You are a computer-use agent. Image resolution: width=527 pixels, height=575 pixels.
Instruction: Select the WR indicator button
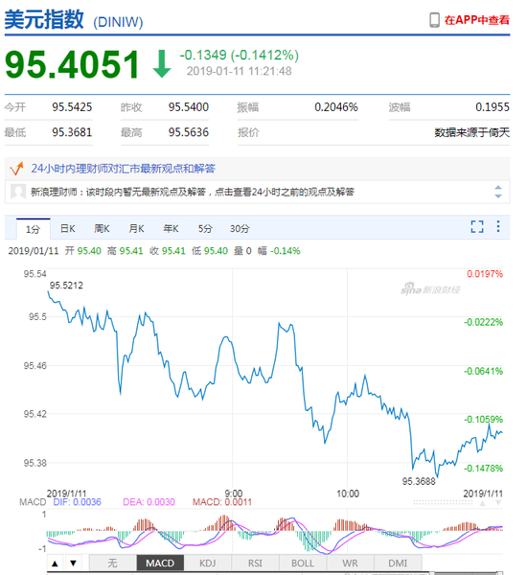point(350,563)
